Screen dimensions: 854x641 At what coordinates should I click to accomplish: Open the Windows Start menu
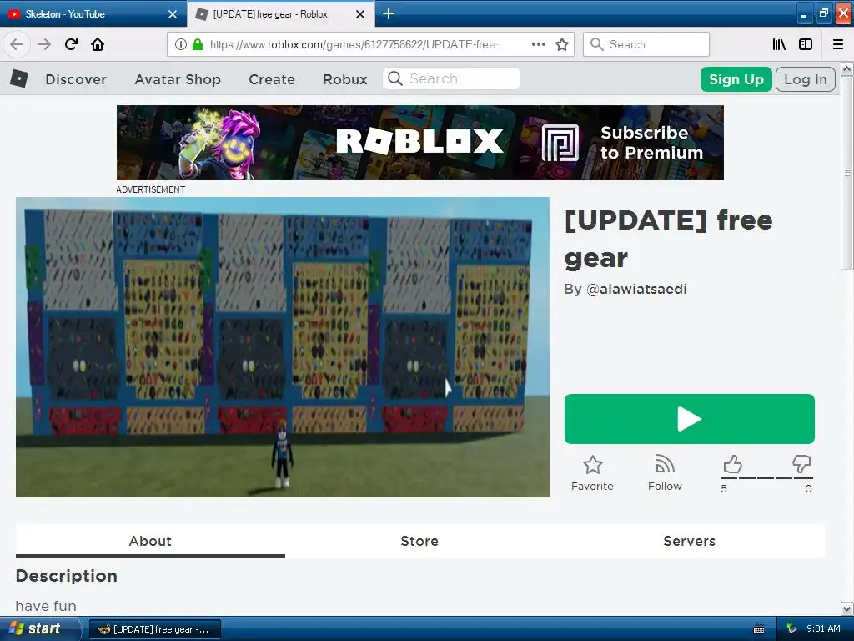[40, 629]
